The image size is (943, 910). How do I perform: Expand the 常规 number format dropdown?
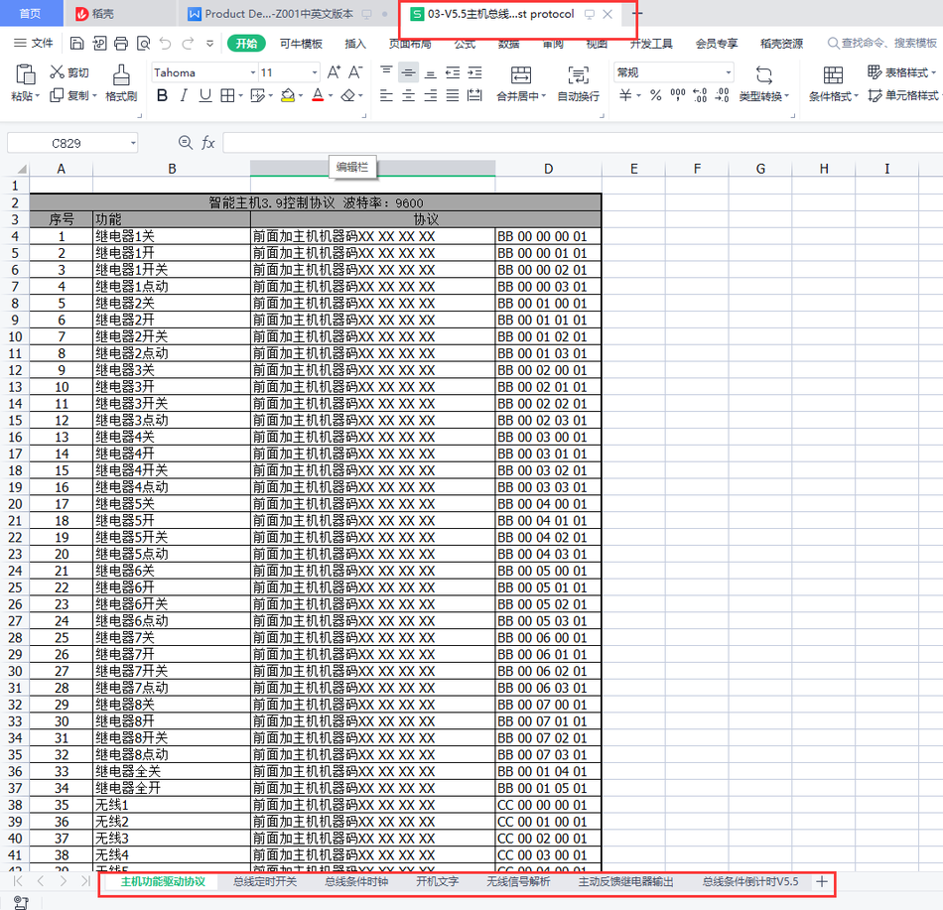coord(729,72)
